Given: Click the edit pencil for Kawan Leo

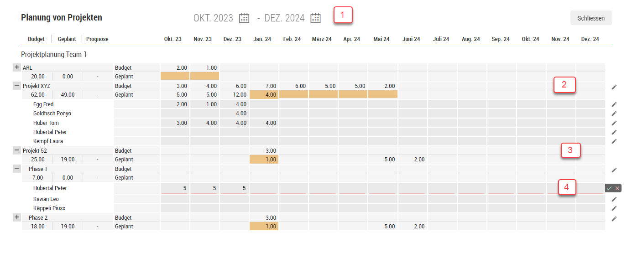Looking at the screenshot, I should (x=614, y=199).
